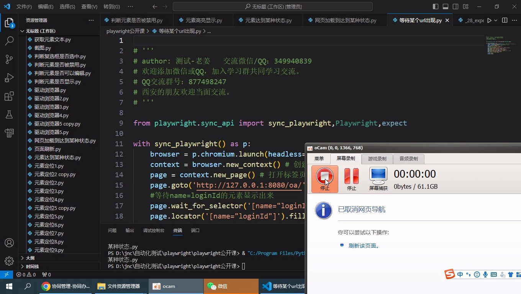
Task: Click the red record stop button in oCam
Action: pyautogui.click(x=324, y=179)
